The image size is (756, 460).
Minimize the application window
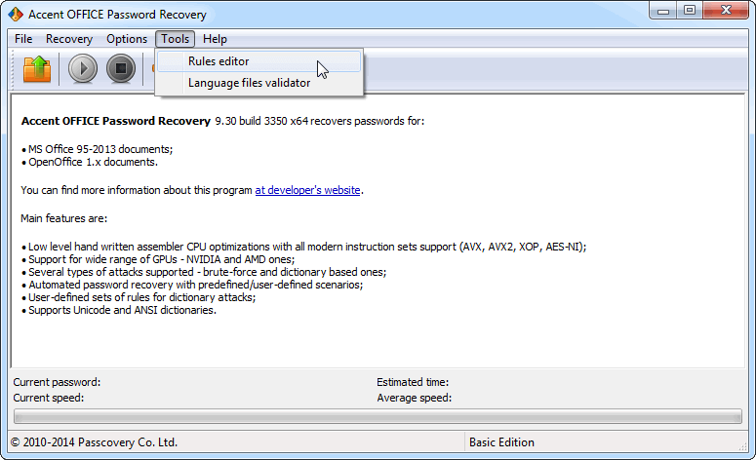[663, 11]
